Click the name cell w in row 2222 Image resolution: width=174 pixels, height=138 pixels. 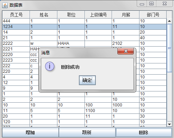point(44,43)
